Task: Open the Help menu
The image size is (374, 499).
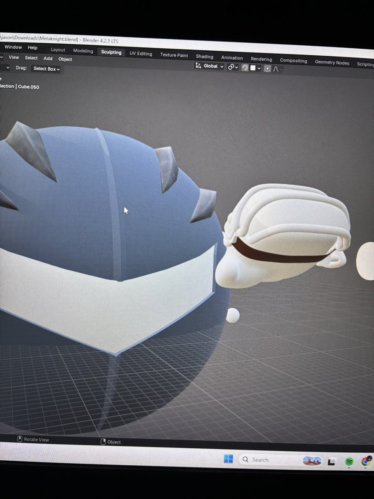Action: click(x=32, y=48)
